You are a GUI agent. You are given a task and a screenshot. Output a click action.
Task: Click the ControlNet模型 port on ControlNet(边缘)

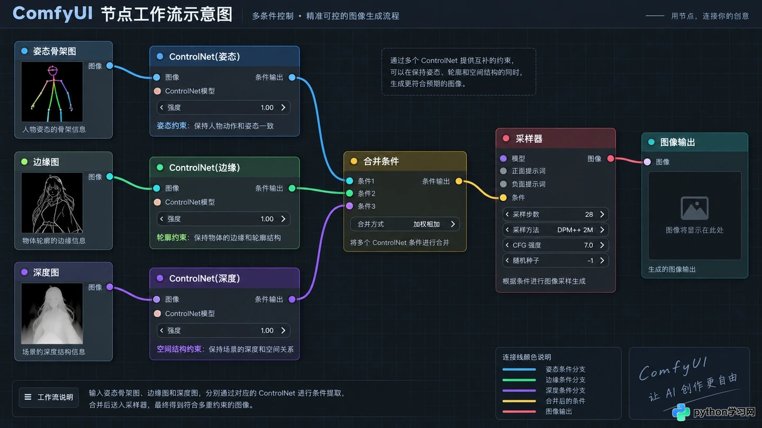(x=157, y=202)
